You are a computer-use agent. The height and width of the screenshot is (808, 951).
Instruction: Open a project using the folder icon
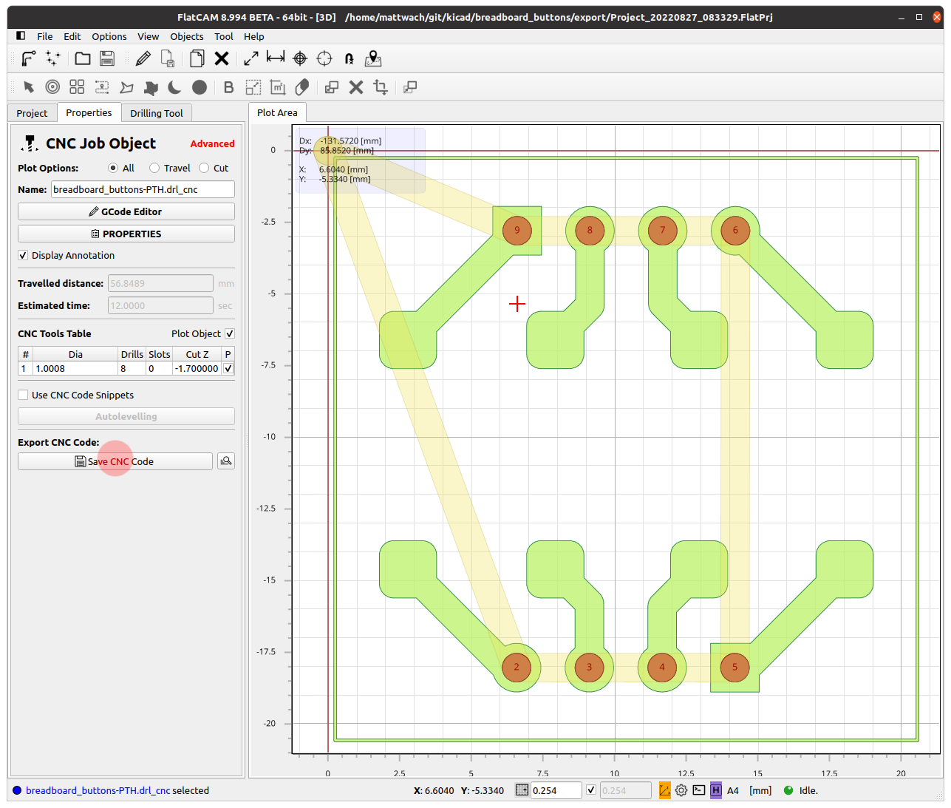(x=82, y=58)
